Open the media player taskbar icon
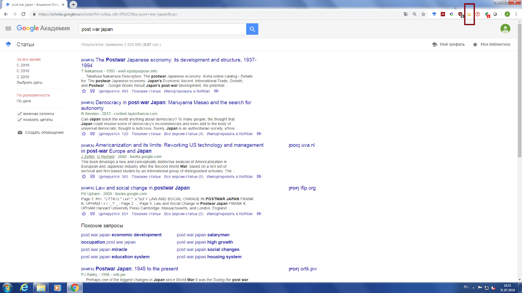This screenshot has height=293, width=522. [57, 288]
